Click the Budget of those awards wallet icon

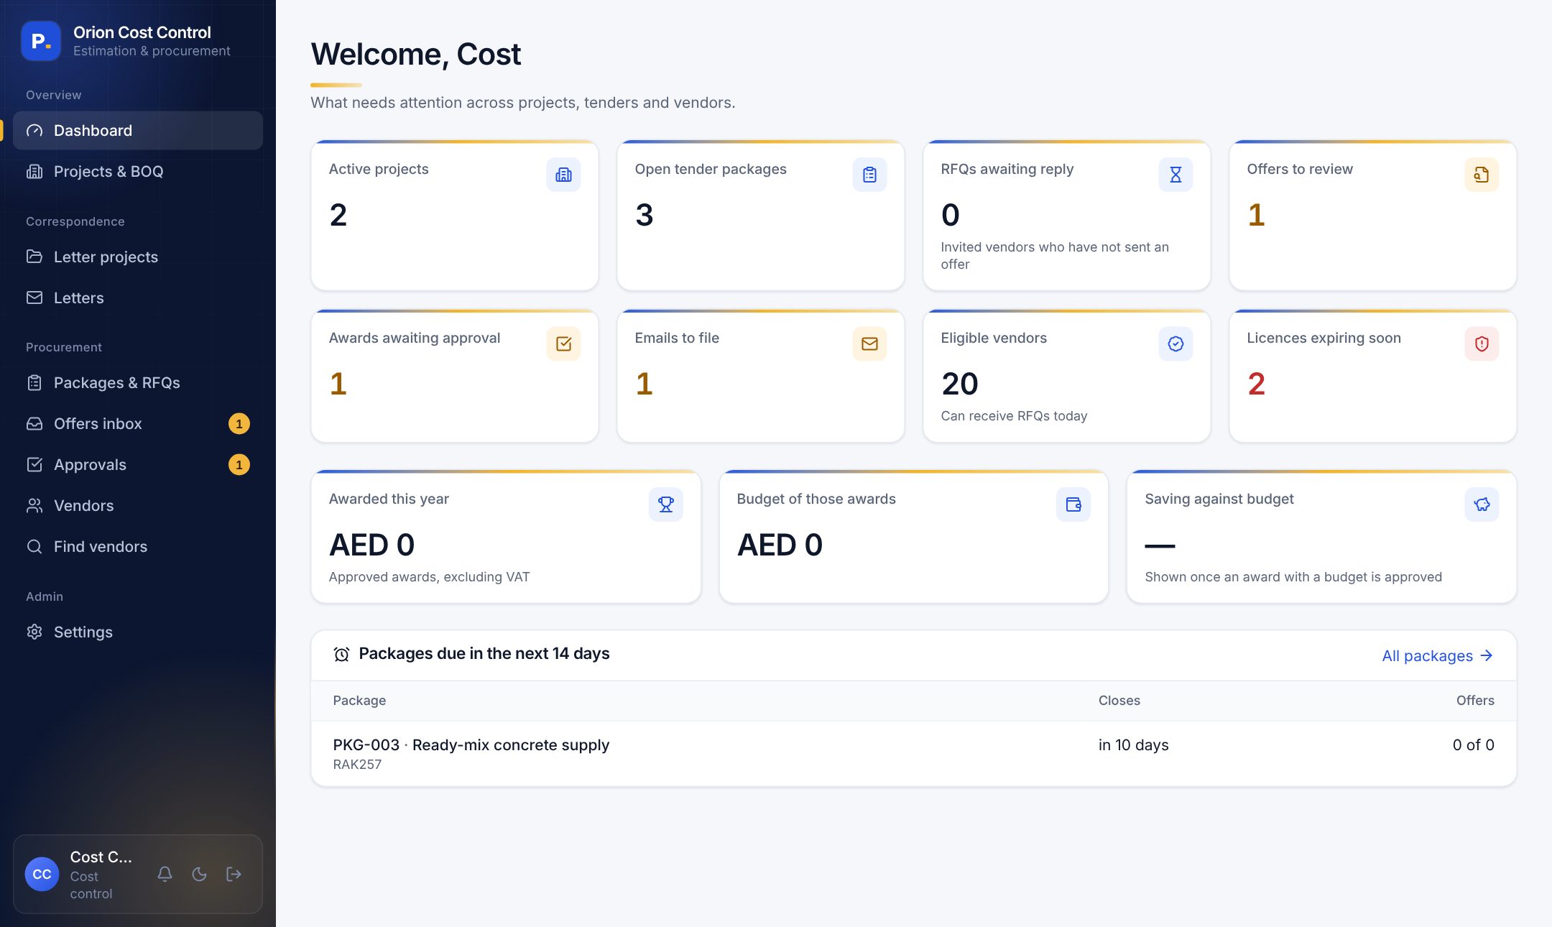[x=1073, y=504]
